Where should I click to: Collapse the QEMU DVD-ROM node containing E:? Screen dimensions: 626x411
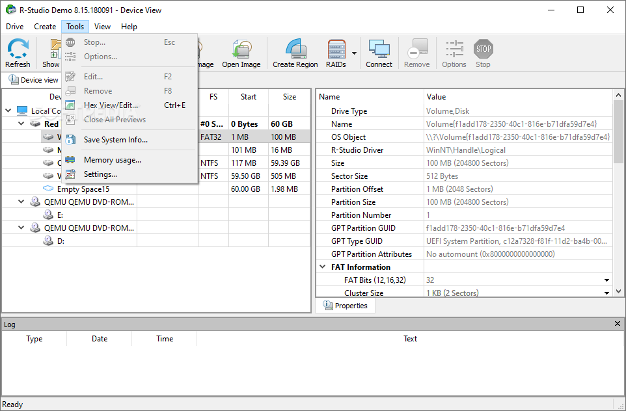[x=21, y=202]
